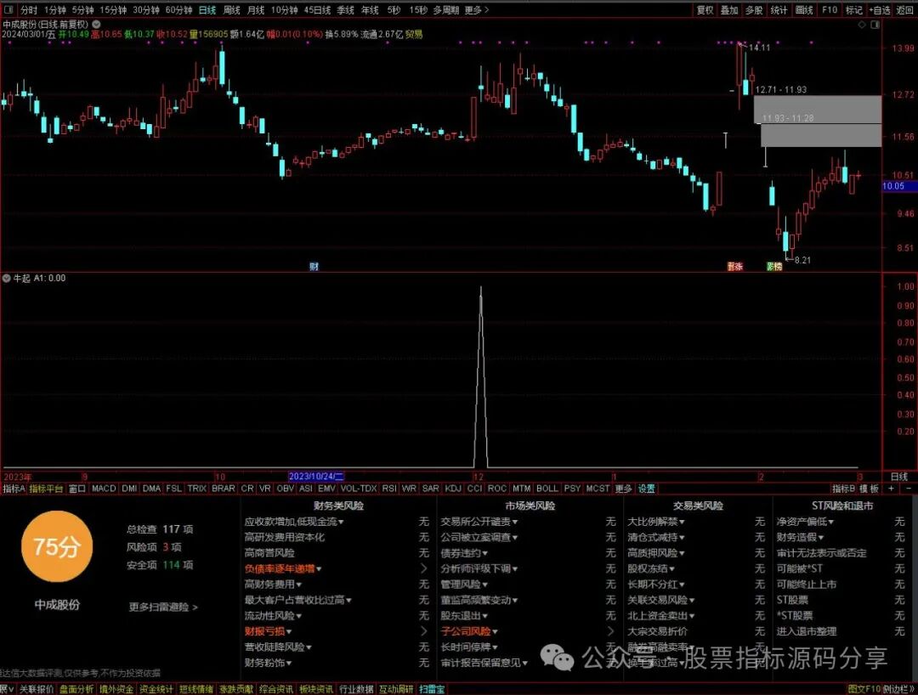The image size is (918, 695).
Task: Expand 债券违约 dropdown
Action: click(484, 553)
